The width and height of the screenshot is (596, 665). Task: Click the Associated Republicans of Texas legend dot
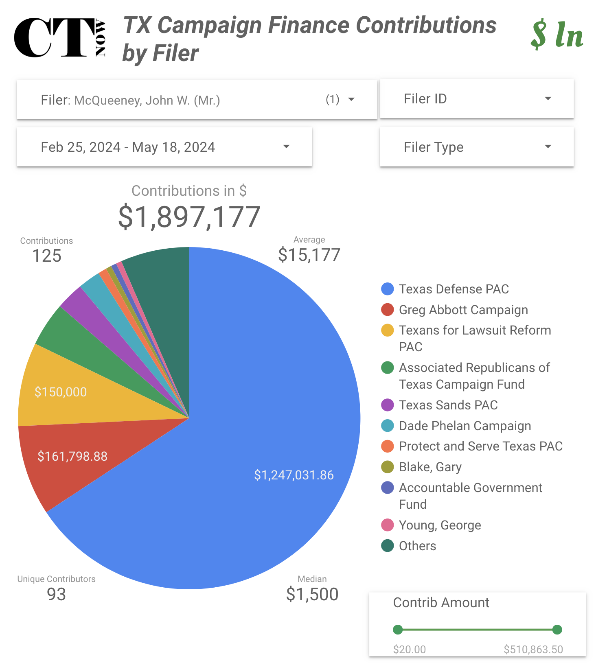coord(388,367)
